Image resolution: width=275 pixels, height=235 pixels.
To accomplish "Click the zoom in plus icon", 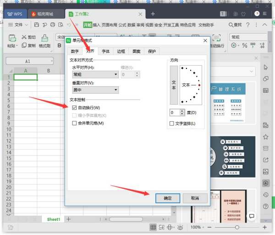I will (264, 227).
